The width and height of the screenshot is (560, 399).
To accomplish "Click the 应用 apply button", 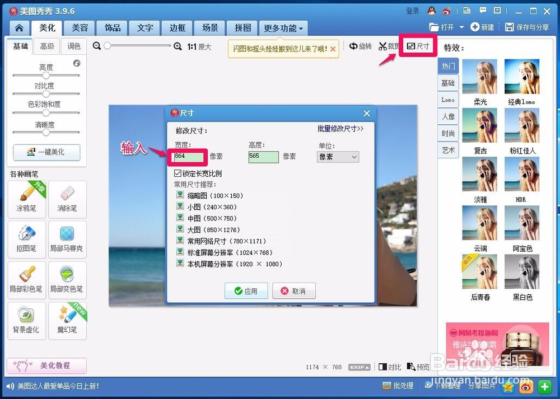I will pos(246,290).
